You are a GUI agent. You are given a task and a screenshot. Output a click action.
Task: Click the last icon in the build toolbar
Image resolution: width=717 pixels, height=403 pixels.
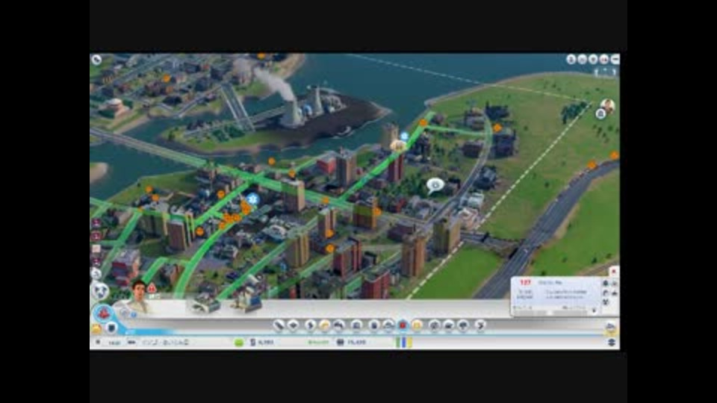pos(480,325)
